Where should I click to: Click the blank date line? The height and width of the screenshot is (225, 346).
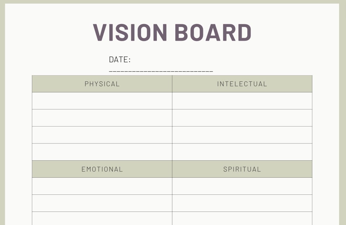[161, 71]
